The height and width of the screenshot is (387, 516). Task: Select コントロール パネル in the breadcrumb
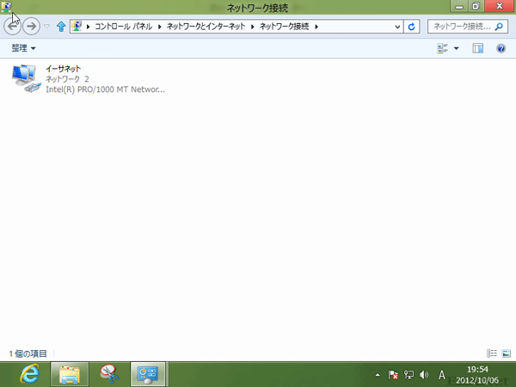123,27
